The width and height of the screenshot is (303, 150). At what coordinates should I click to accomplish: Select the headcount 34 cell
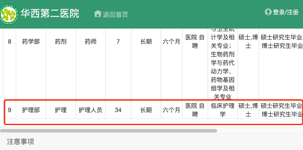[118, 110]
